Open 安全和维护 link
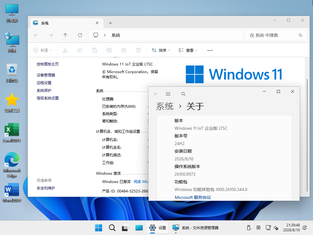The width and height of the screenshot is (313, 235). 46,188
